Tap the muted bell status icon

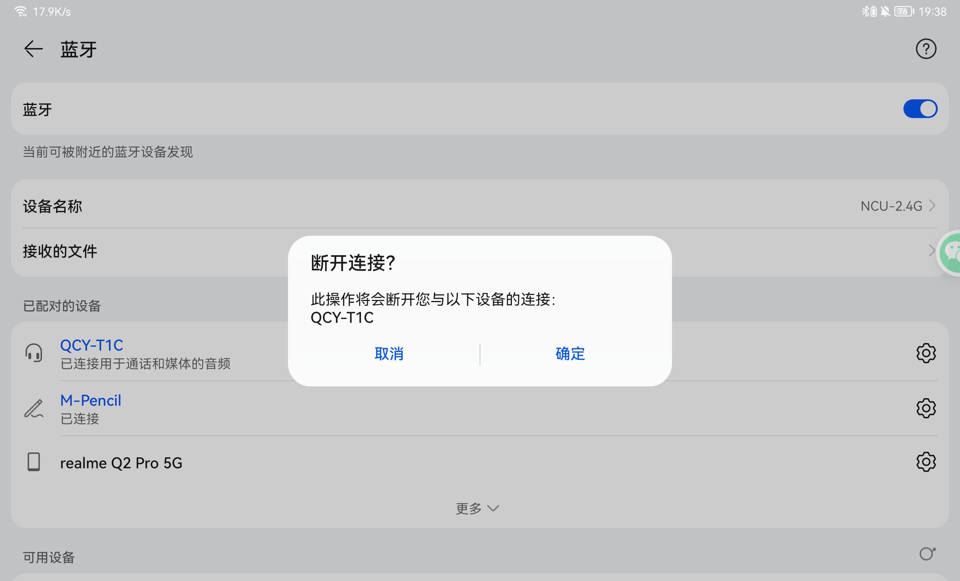point(885,12)
